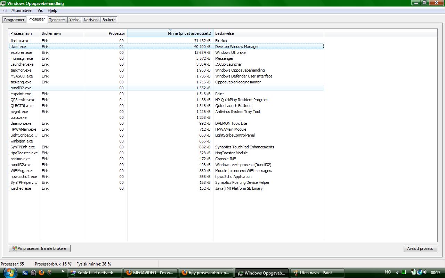Select the HPWAMain.exe process row

(166, 129)
